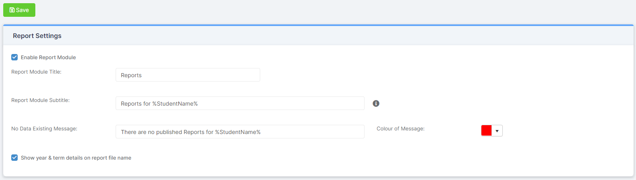Click the Report Settings panel heading
Viewport: 636px width, 180px height.
tap(37, 36)
